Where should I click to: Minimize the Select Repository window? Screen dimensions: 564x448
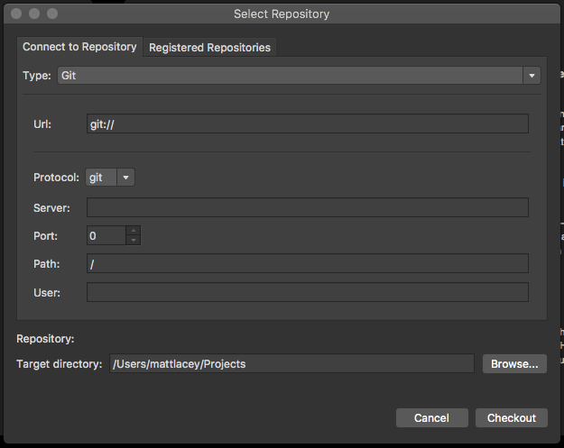[34, 14]
